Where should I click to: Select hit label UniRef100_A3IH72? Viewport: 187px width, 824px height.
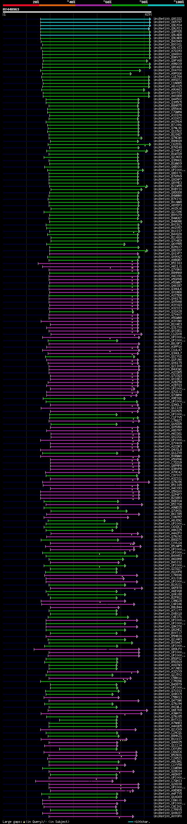tap(168, 118)
